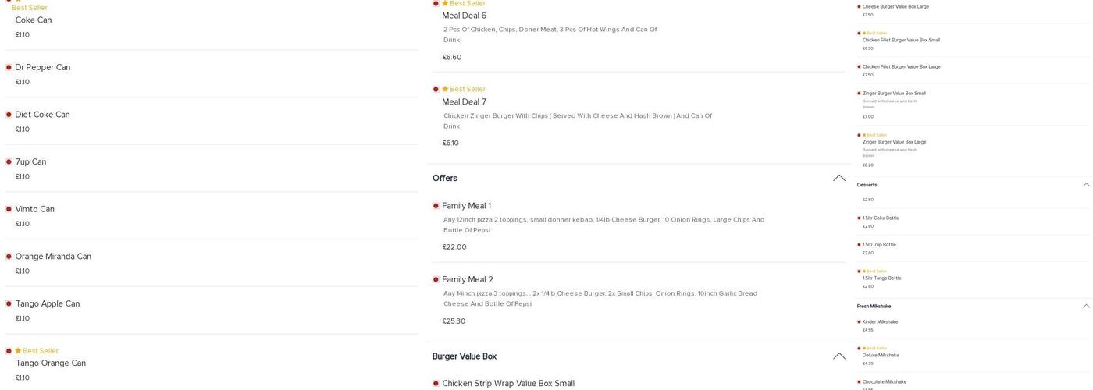Click the red dot next to 7up Can
The image size is (1093, 390).
(x=9, y=162)
